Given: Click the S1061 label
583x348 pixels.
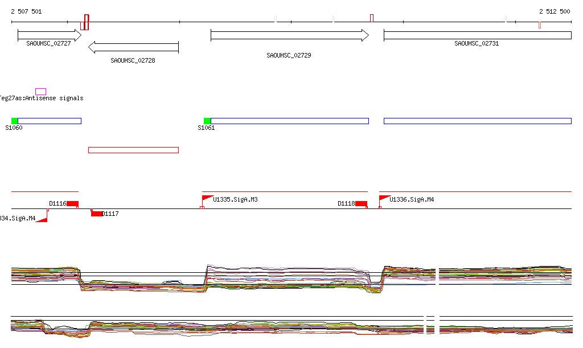Looking at the screenshot, I should pos(206,128).
